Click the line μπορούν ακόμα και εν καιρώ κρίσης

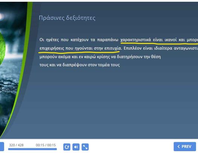click(x=100, y=57)
